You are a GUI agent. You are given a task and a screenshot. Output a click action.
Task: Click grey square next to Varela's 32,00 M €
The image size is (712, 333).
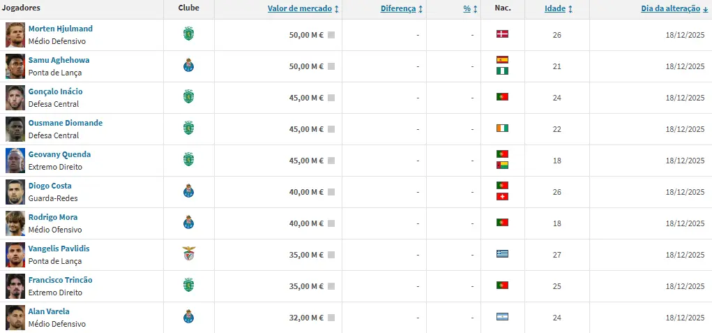click(331, 318)
